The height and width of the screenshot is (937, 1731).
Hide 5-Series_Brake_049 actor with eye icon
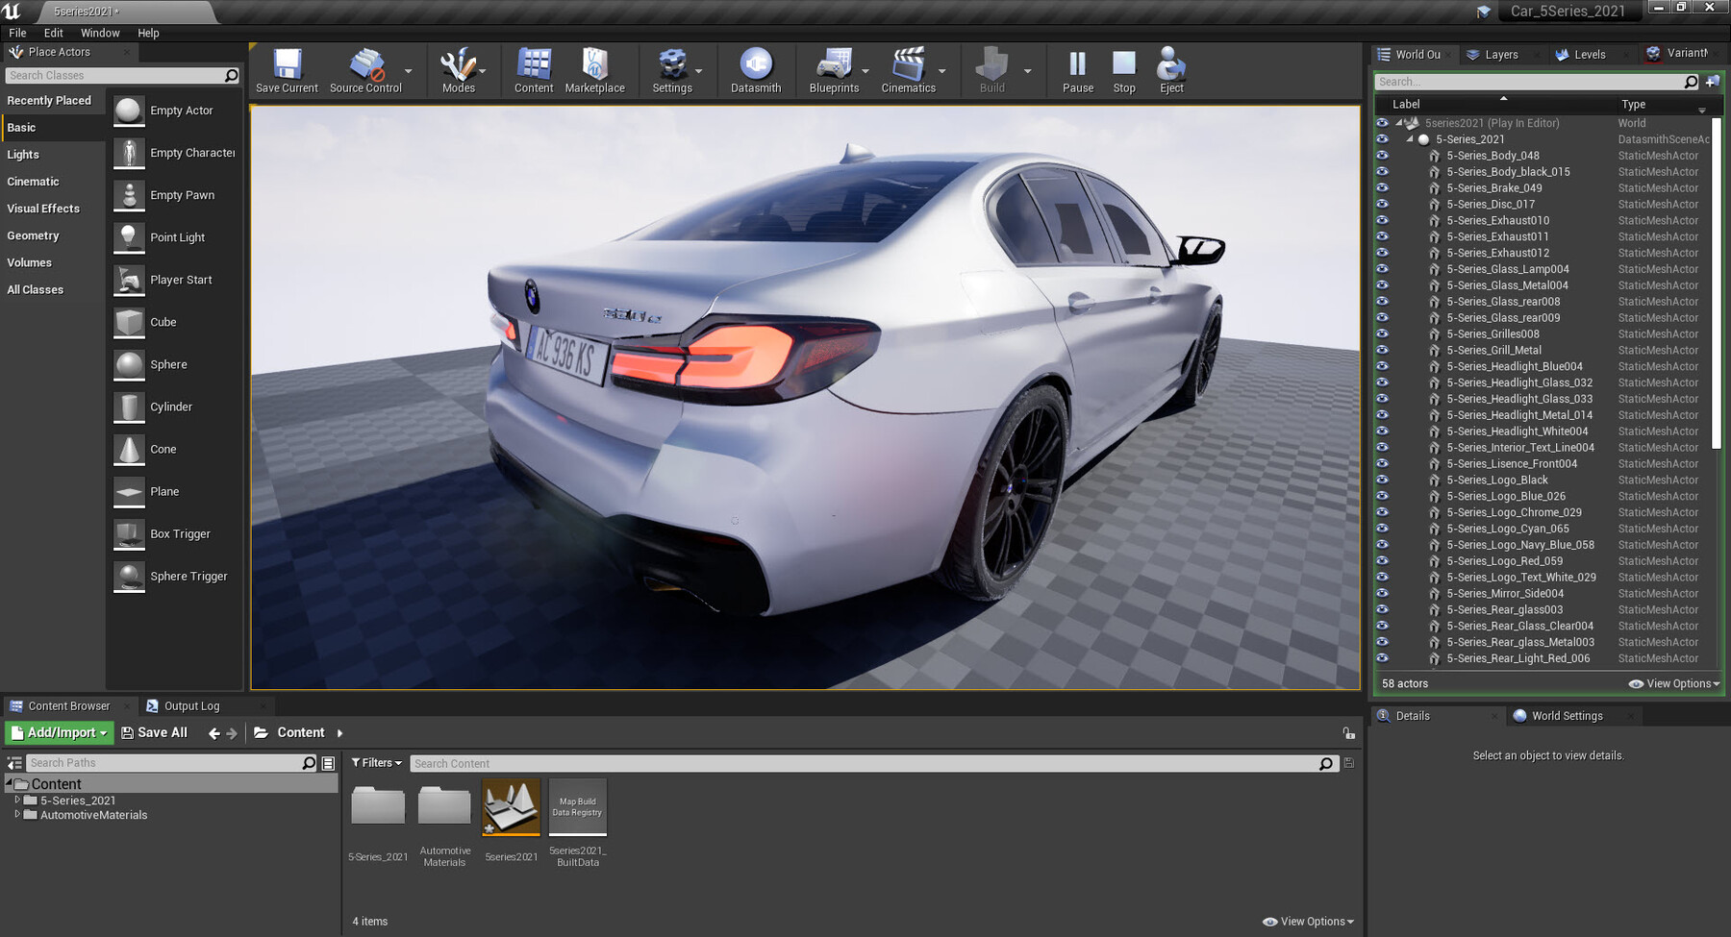click(1382, 187)
